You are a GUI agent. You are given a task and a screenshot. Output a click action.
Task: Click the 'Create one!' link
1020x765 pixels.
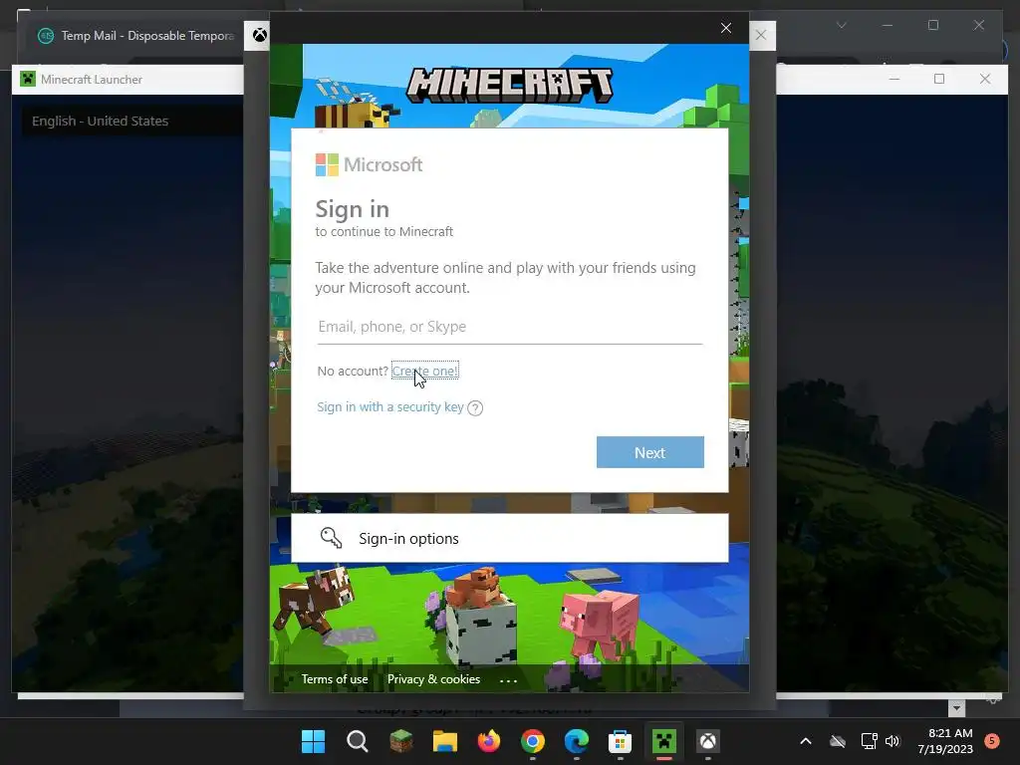click(424, 371)
